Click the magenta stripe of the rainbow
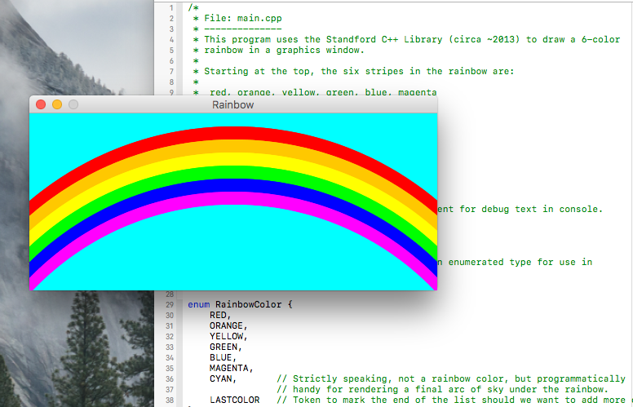The width and height of the screenshot is (633, 407). coord(233,198)
